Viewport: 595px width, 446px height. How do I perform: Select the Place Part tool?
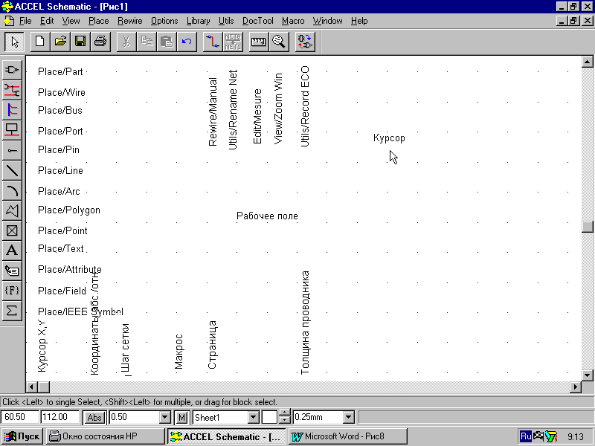point(12,70)
